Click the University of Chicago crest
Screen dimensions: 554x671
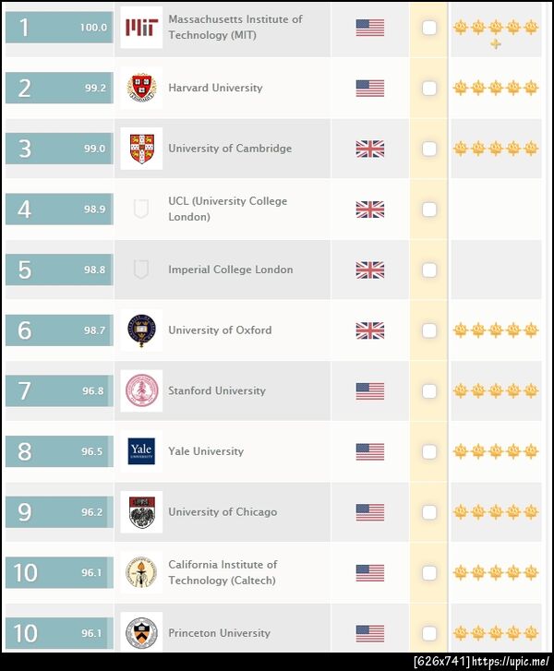tap(141, 512)
